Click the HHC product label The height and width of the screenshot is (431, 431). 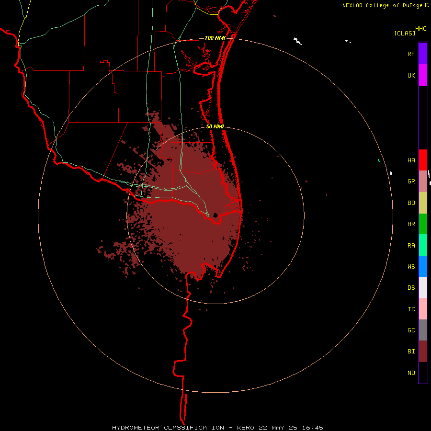point(420,29)
